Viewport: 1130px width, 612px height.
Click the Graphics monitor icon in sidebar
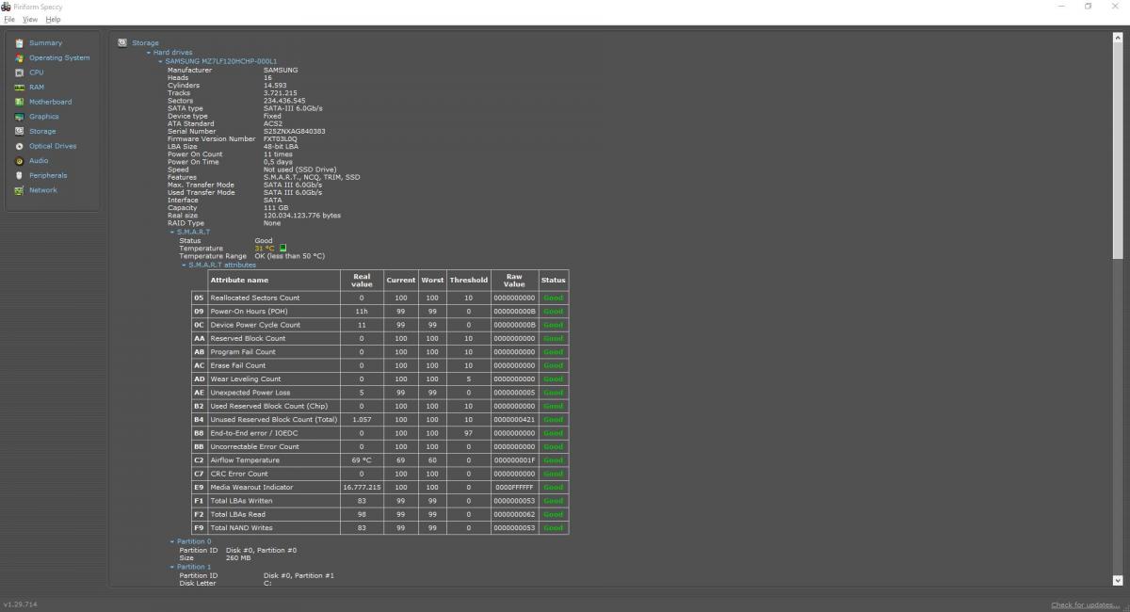pyautogui.click(x=19, y=117)
